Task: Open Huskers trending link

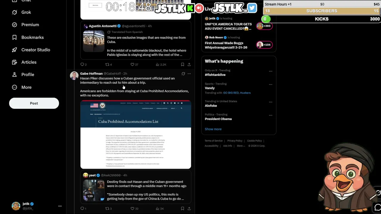Action: click(x=246, y=93)
